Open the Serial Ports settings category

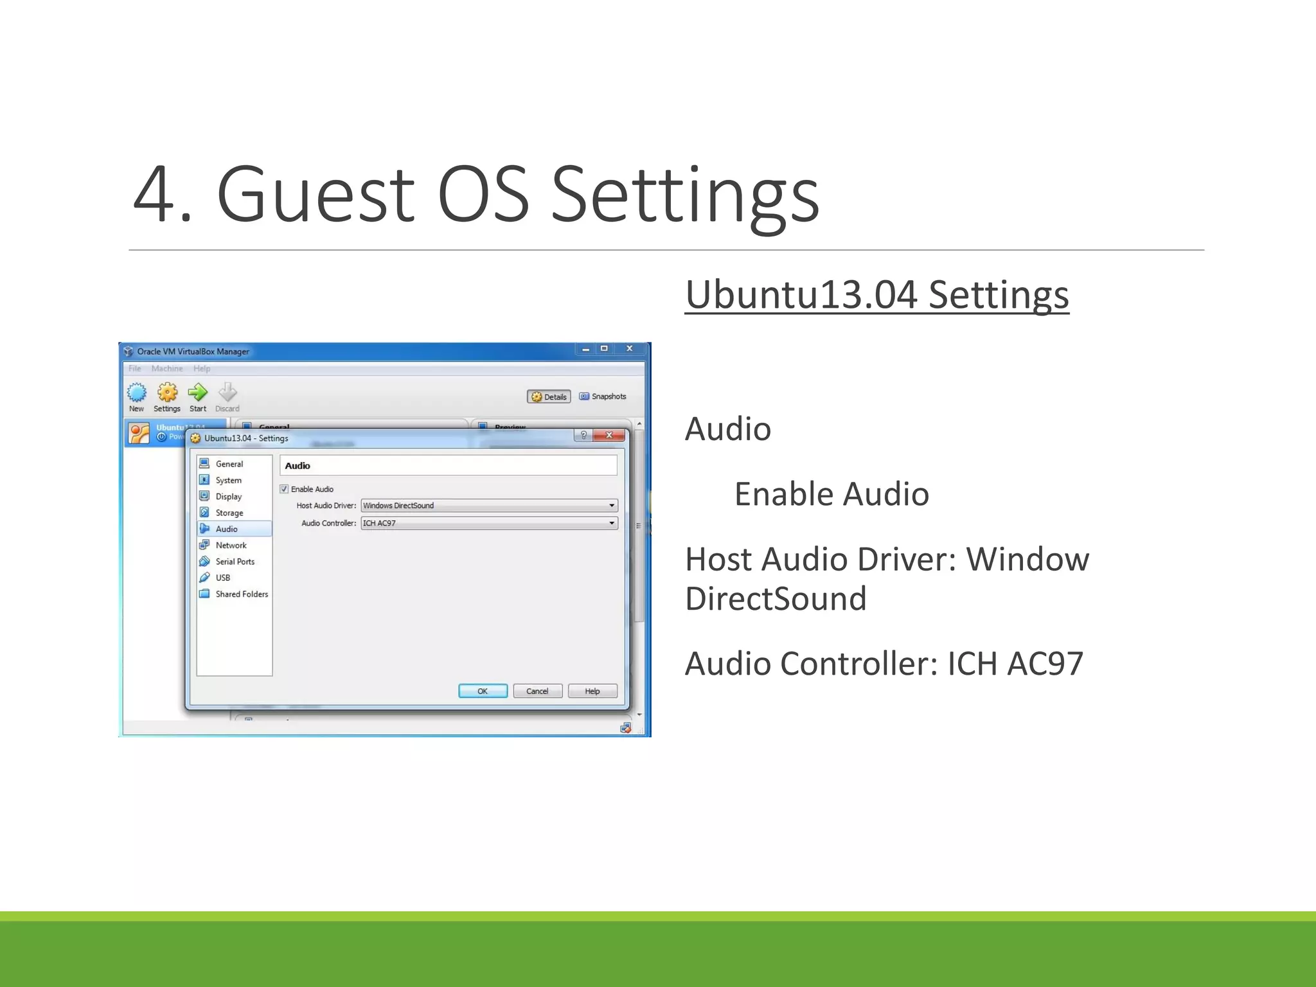(x=234, y=562)
